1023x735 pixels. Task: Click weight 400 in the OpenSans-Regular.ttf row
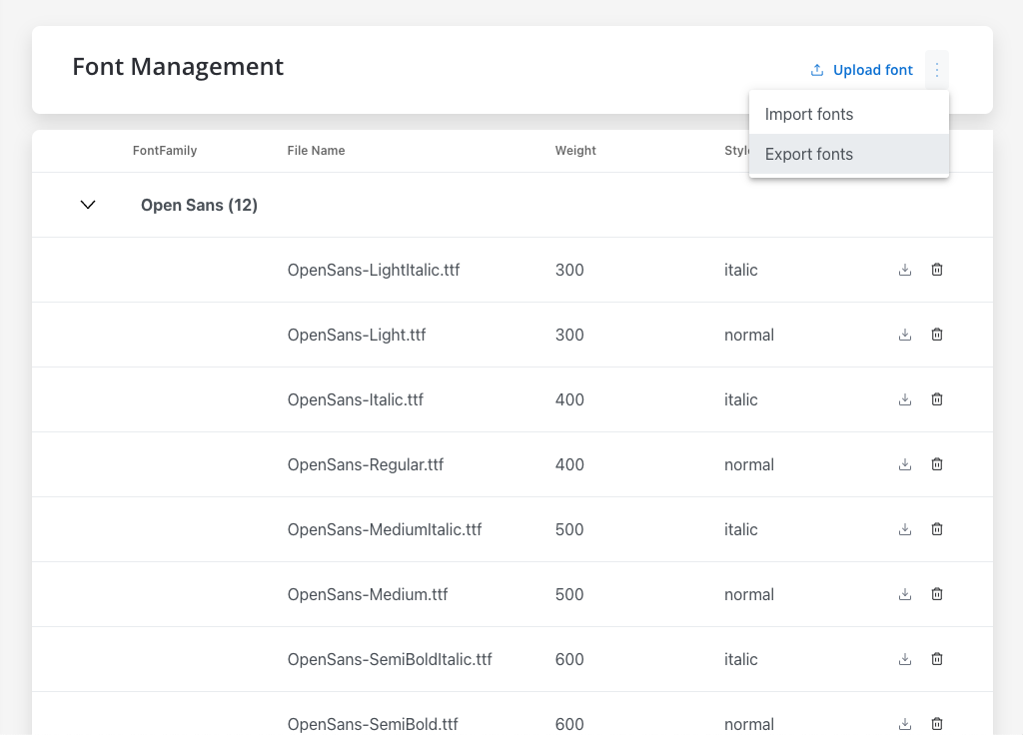click(569, 464)
